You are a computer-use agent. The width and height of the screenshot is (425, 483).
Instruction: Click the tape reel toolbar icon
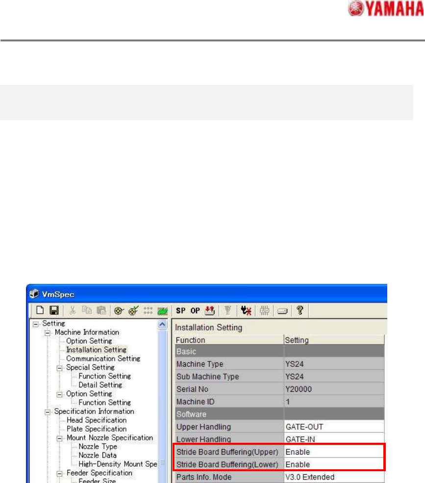pos(119,311)
